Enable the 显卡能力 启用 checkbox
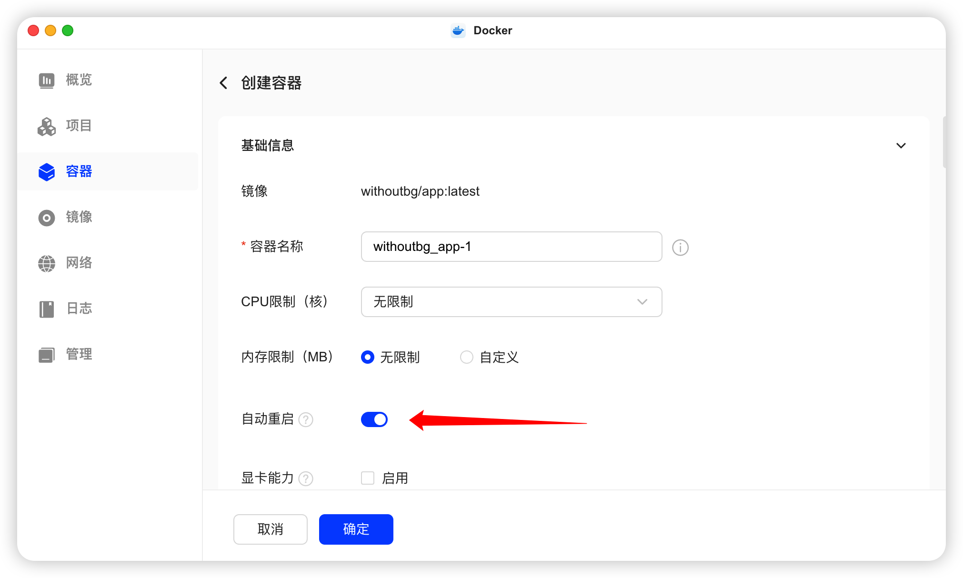 368,478
